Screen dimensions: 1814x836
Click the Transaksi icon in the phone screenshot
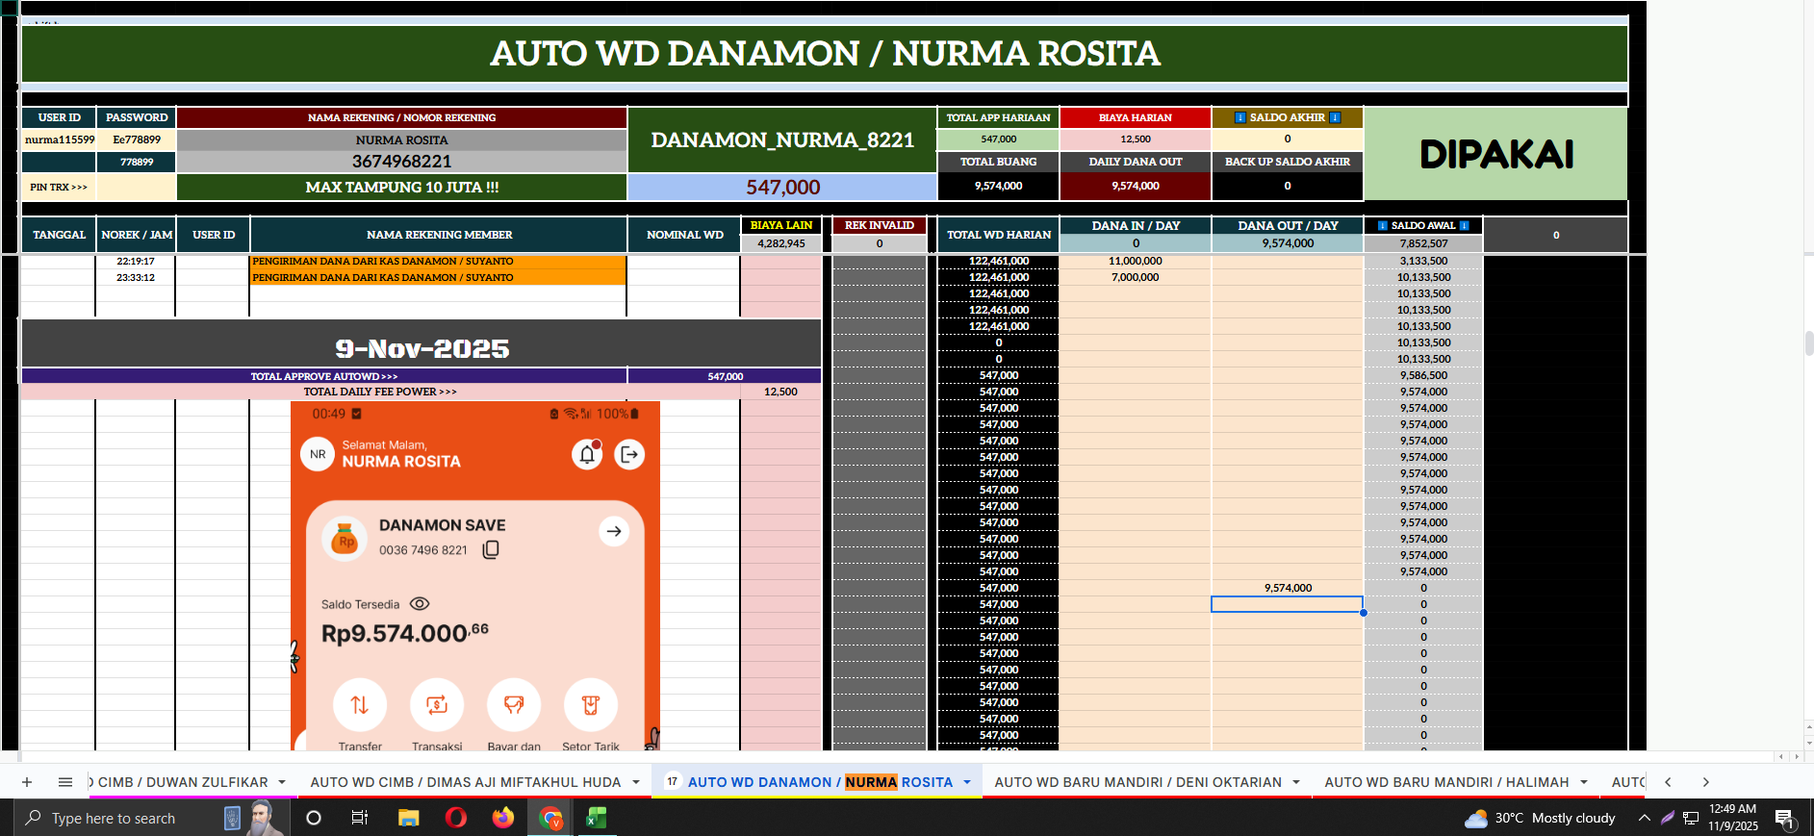pyautogui.click(x=437, y=705)
